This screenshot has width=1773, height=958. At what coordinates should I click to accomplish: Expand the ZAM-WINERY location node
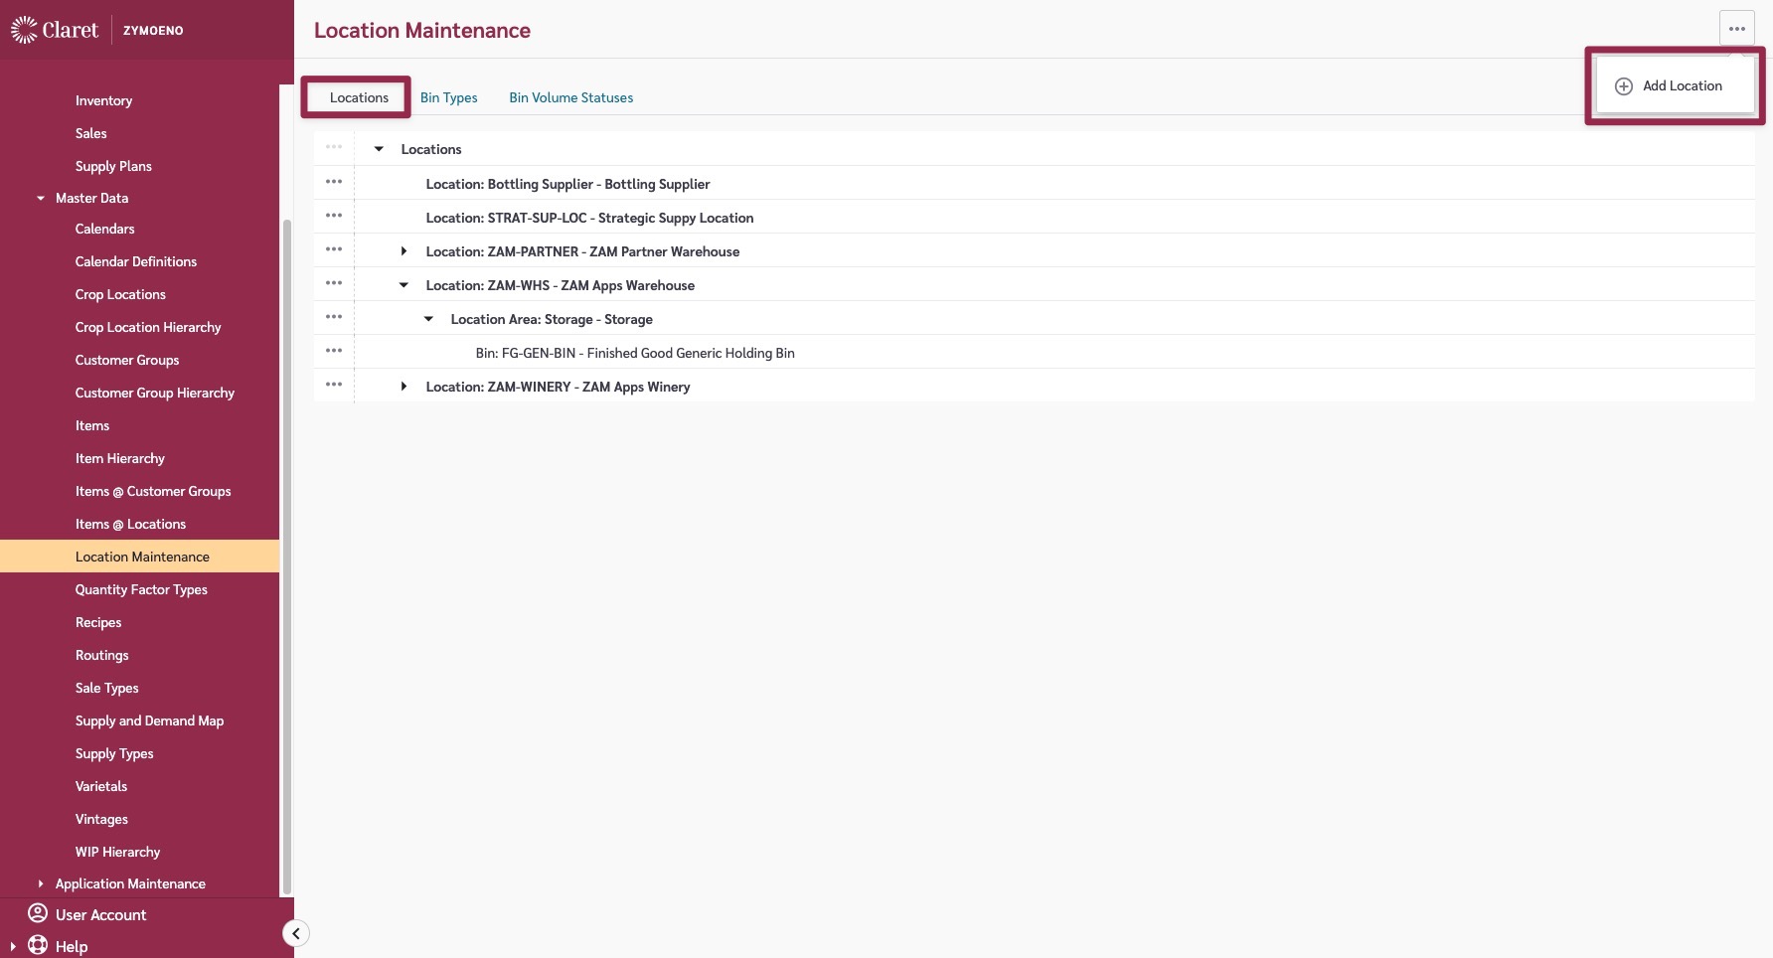click(403, 387)
